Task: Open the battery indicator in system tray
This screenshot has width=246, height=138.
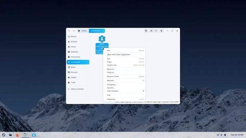Action: click(x=225, y=135)
